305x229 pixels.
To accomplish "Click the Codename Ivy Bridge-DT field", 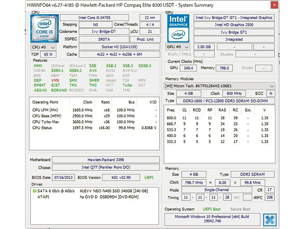I will click(104, 31).
